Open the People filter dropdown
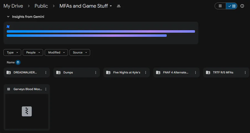The width and height of the screenshot is (250, 133). (33, 52)
